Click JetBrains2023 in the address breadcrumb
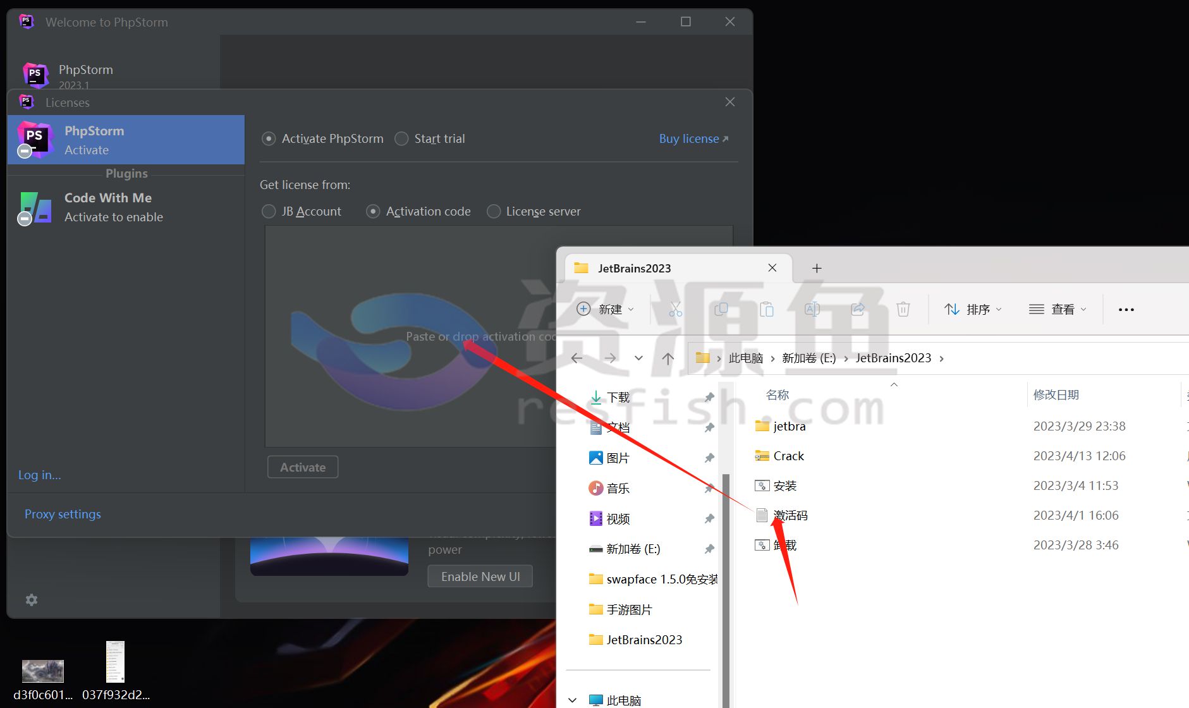This screenshot has width=1189, height=708. pos(893,358)
